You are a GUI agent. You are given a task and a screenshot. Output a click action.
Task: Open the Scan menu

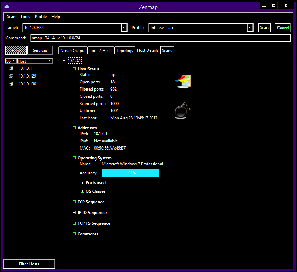pos(11,17)
